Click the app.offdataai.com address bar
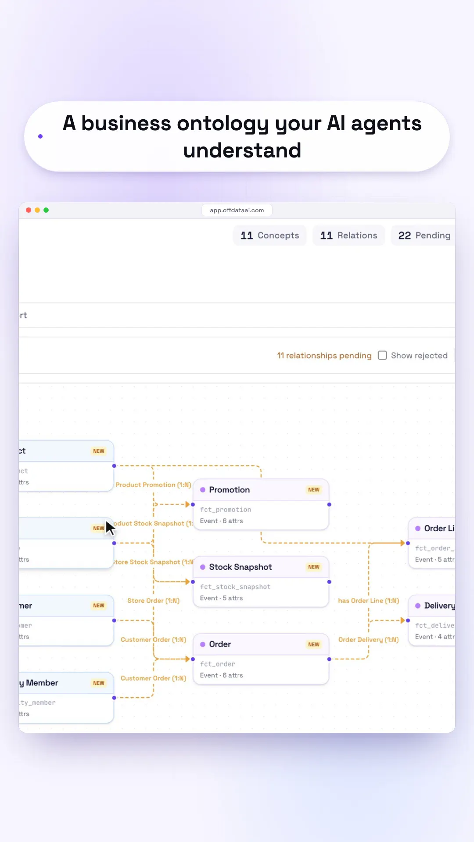The height and width of the screenshot is (842, 474). (x=237, y=210)
